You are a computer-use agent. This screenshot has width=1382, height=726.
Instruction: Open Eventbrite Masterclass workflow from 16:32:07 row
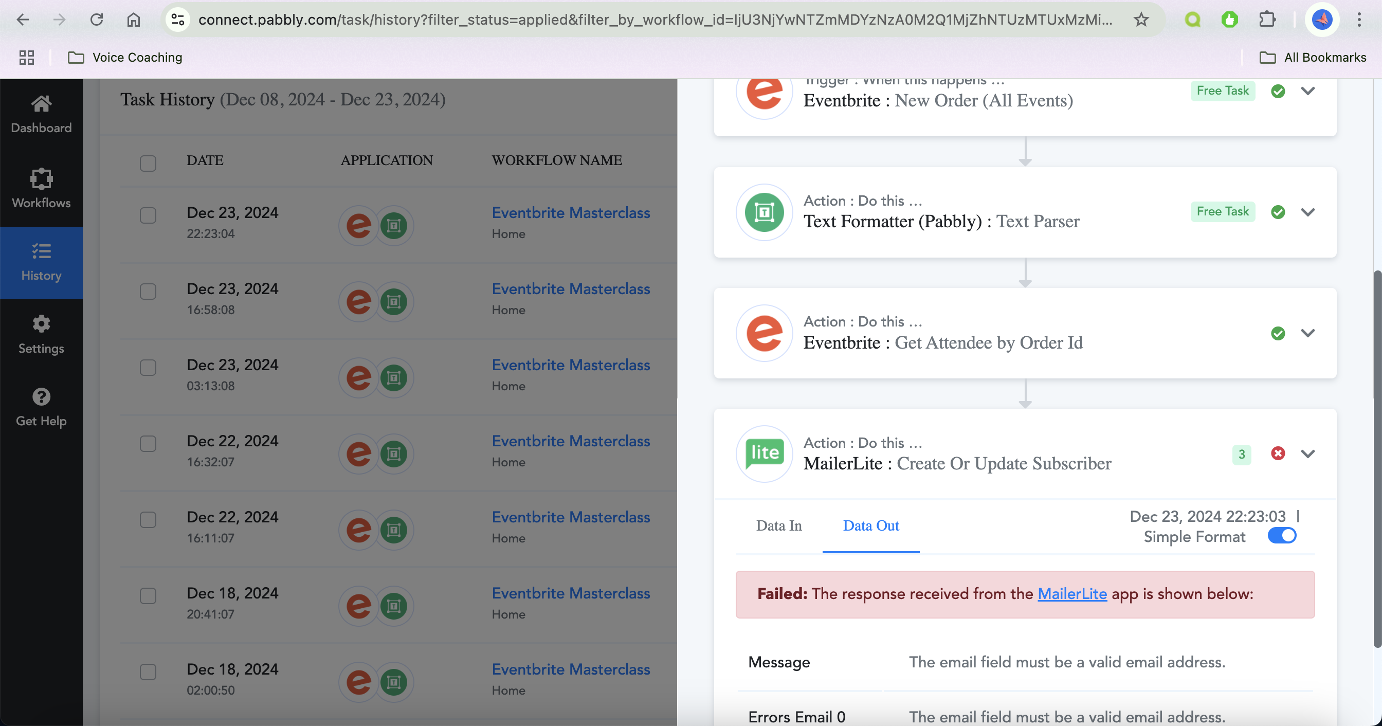click(x=571, y=442)
